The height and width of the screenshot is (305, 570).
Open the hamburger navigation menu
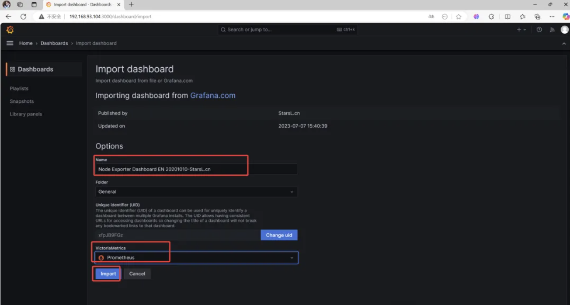(10, 43)
